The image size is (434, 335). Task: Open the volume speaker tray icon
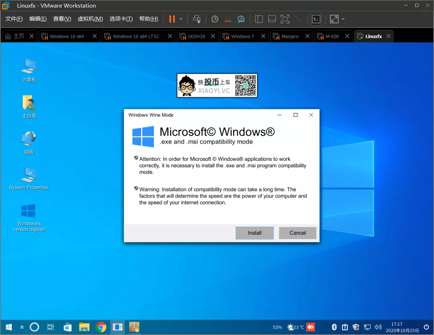pos(378,327)
